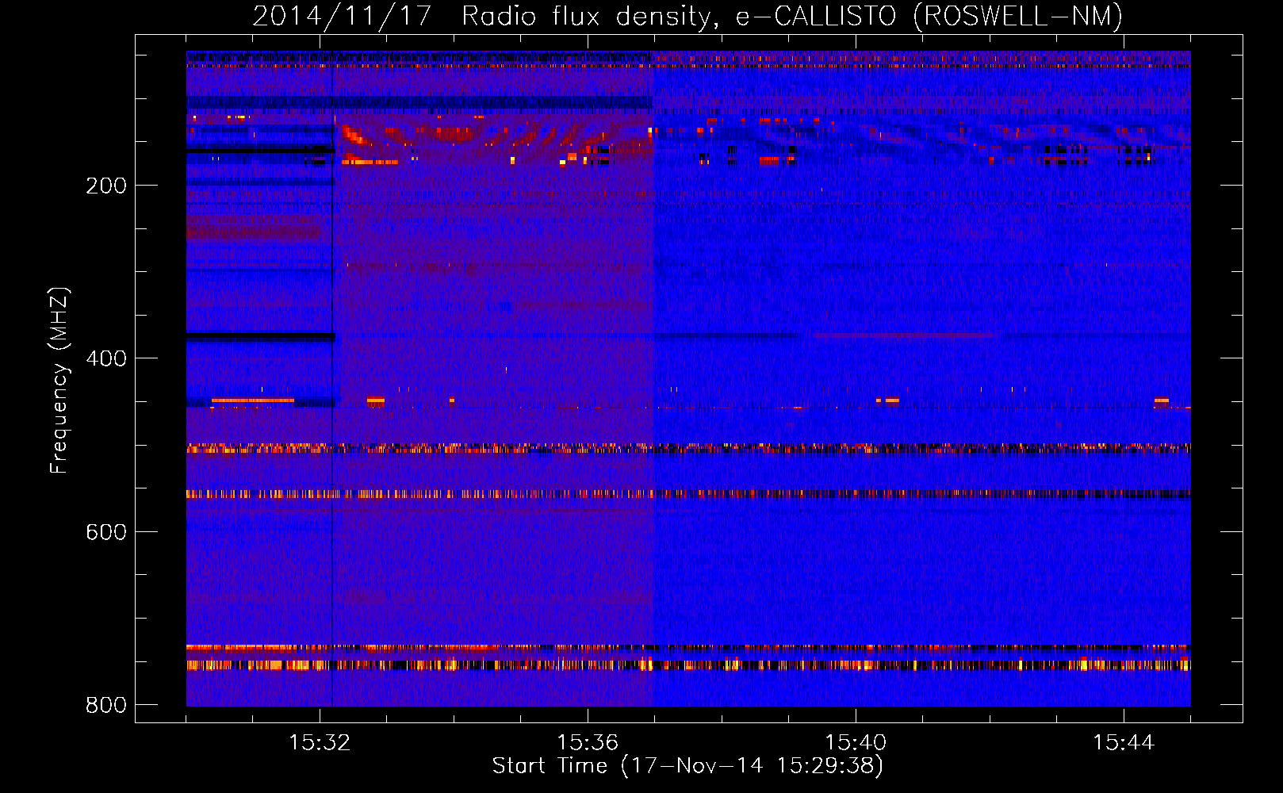Viewport: 1283px width, 793px height.
Task: Click the 'Frequency (MHZ)' y-axis label
Action: [x=59, y=381]
